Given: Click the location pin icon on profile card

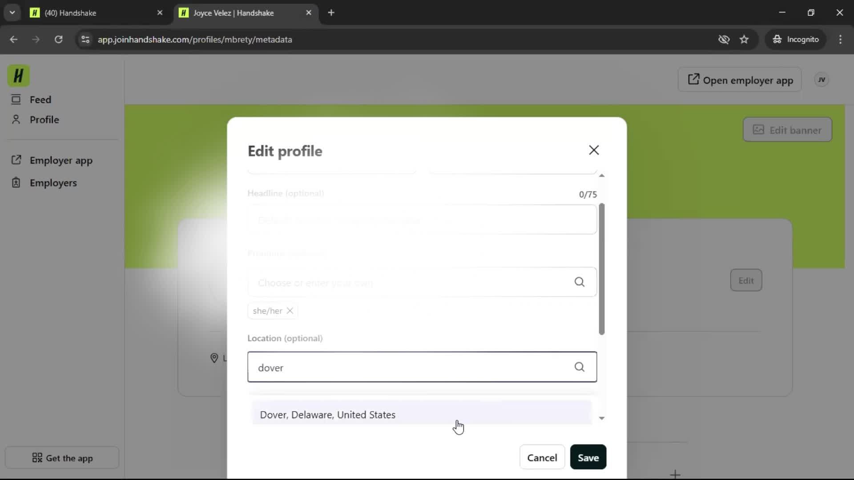Looking at the screenshot, I should pos(214,358).
